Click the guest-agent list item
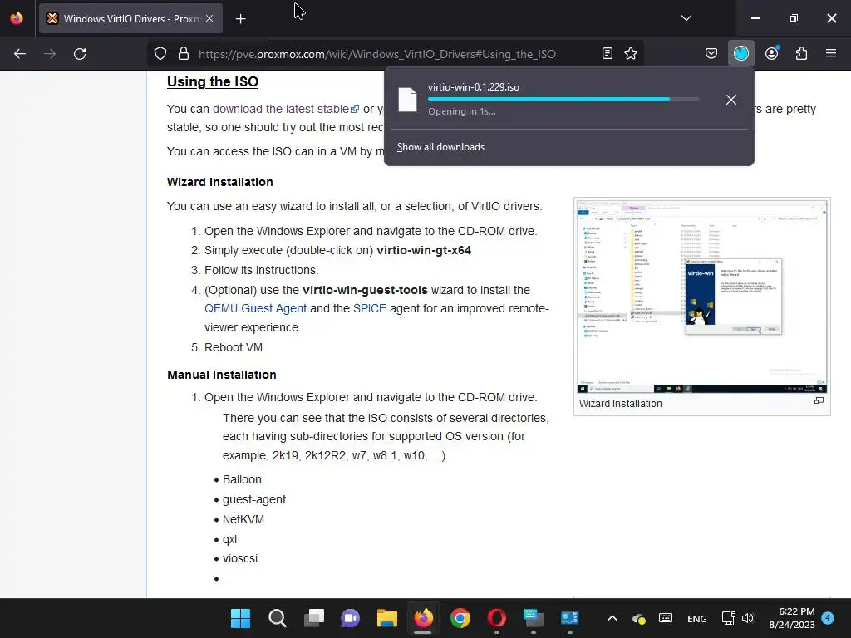The height and width of the screenshot is (638, 851). pos(254,499)
